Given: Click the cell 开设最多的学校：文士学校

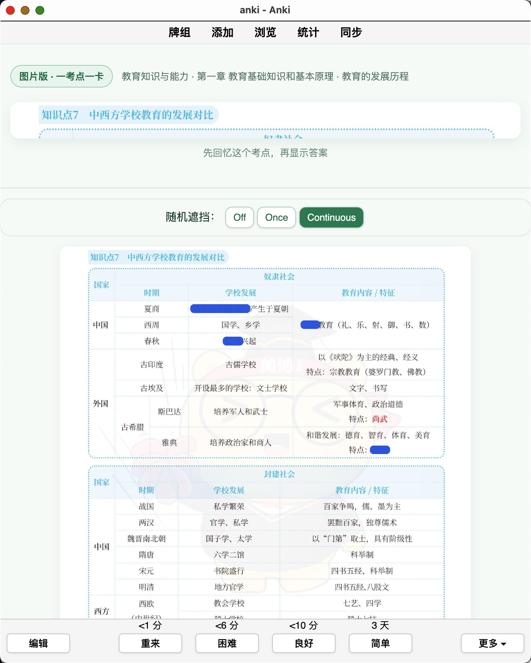Looking at the screenshot, I should (241, 388).
